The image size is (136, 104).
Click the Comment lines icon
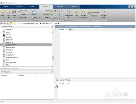52,14
